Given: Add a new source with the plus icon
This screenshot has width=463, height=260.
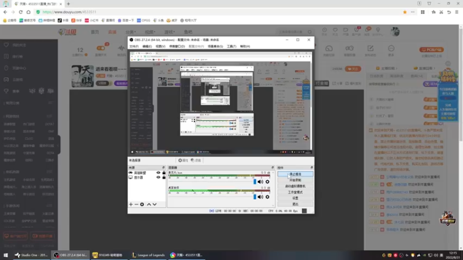Looking at the screenshot, I should pos(131,205).
